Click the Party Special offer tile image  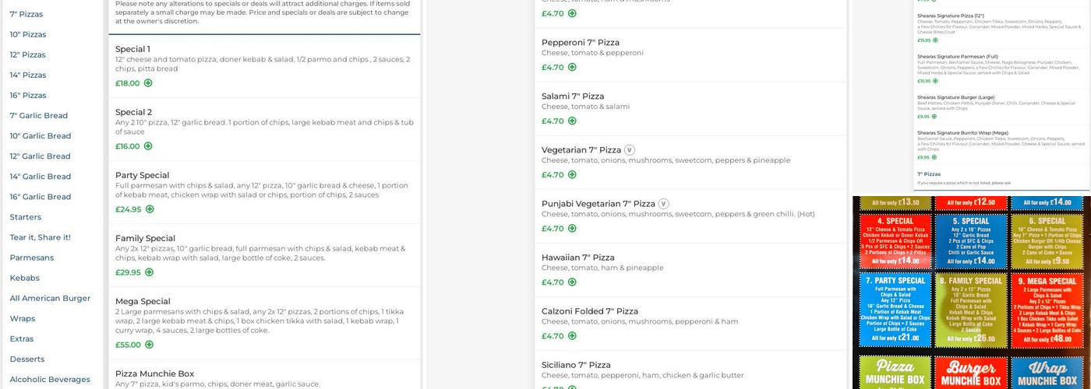click(x=895, y=310)
